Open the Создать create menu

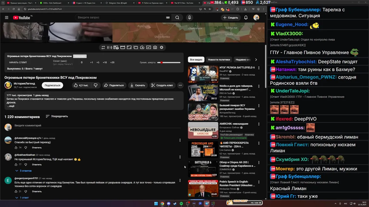(x=231, y=18)
